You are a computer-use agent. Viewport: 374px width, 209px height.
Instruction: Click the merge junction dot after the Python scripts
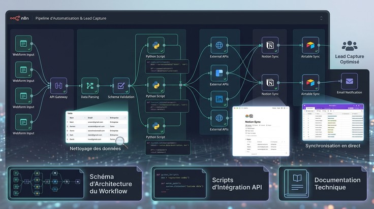coord(180,85)
